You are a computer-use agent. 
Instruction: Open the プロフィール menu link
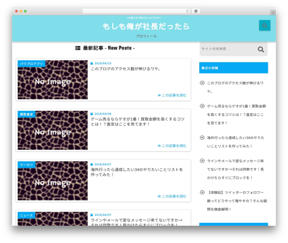(146, 36)
